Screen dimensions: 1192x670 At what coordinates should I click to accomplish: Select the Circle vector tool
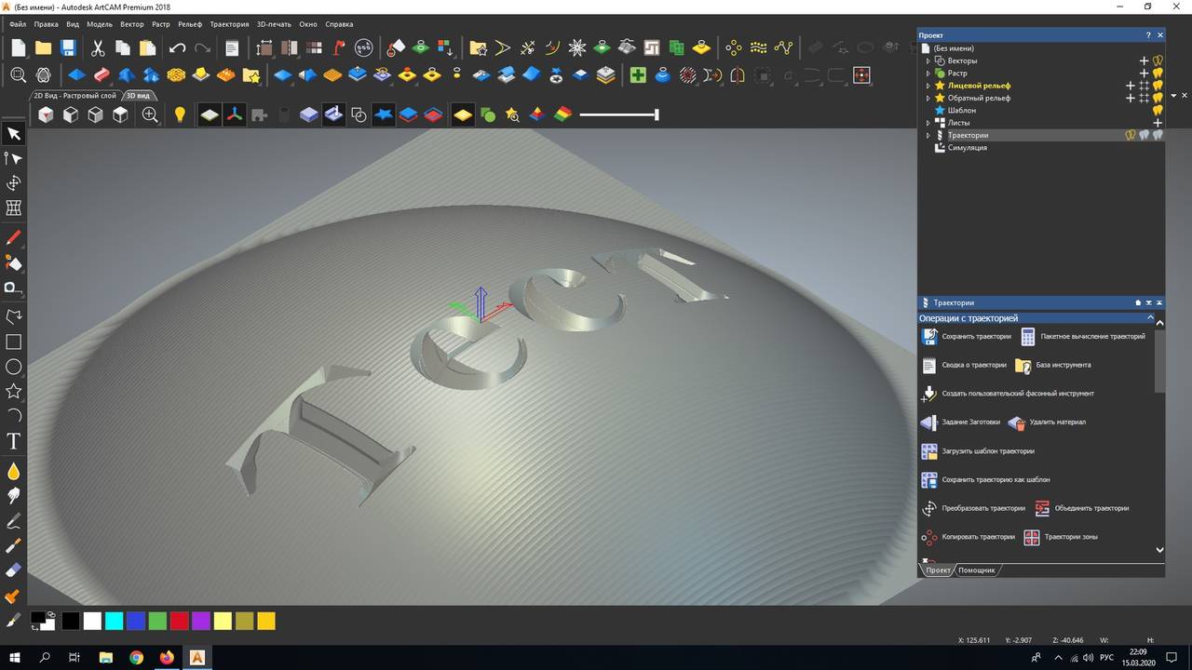14,367
